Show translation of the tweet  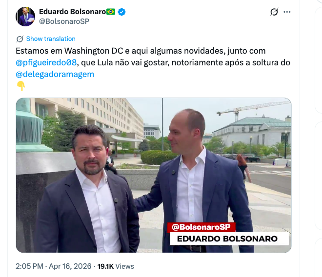(51, 39)
